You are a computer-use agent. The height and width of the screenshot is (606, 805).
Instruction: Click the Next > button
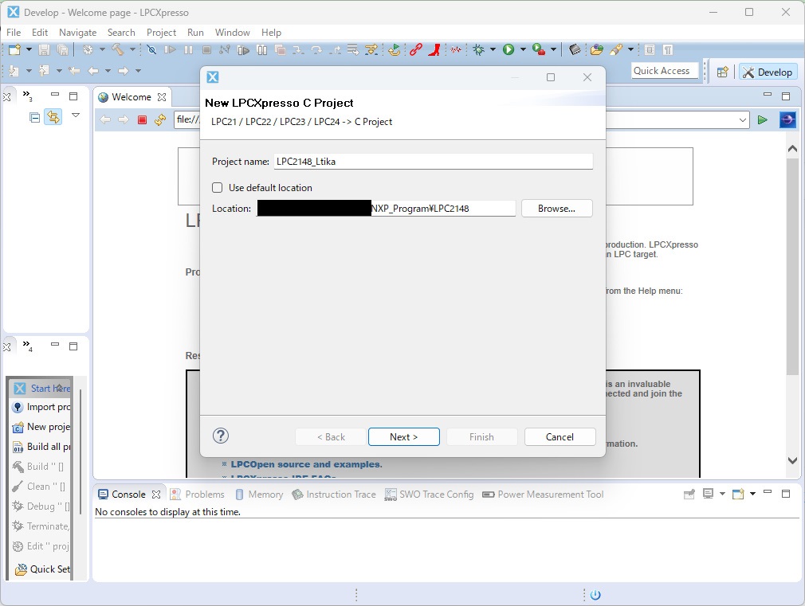403,437
